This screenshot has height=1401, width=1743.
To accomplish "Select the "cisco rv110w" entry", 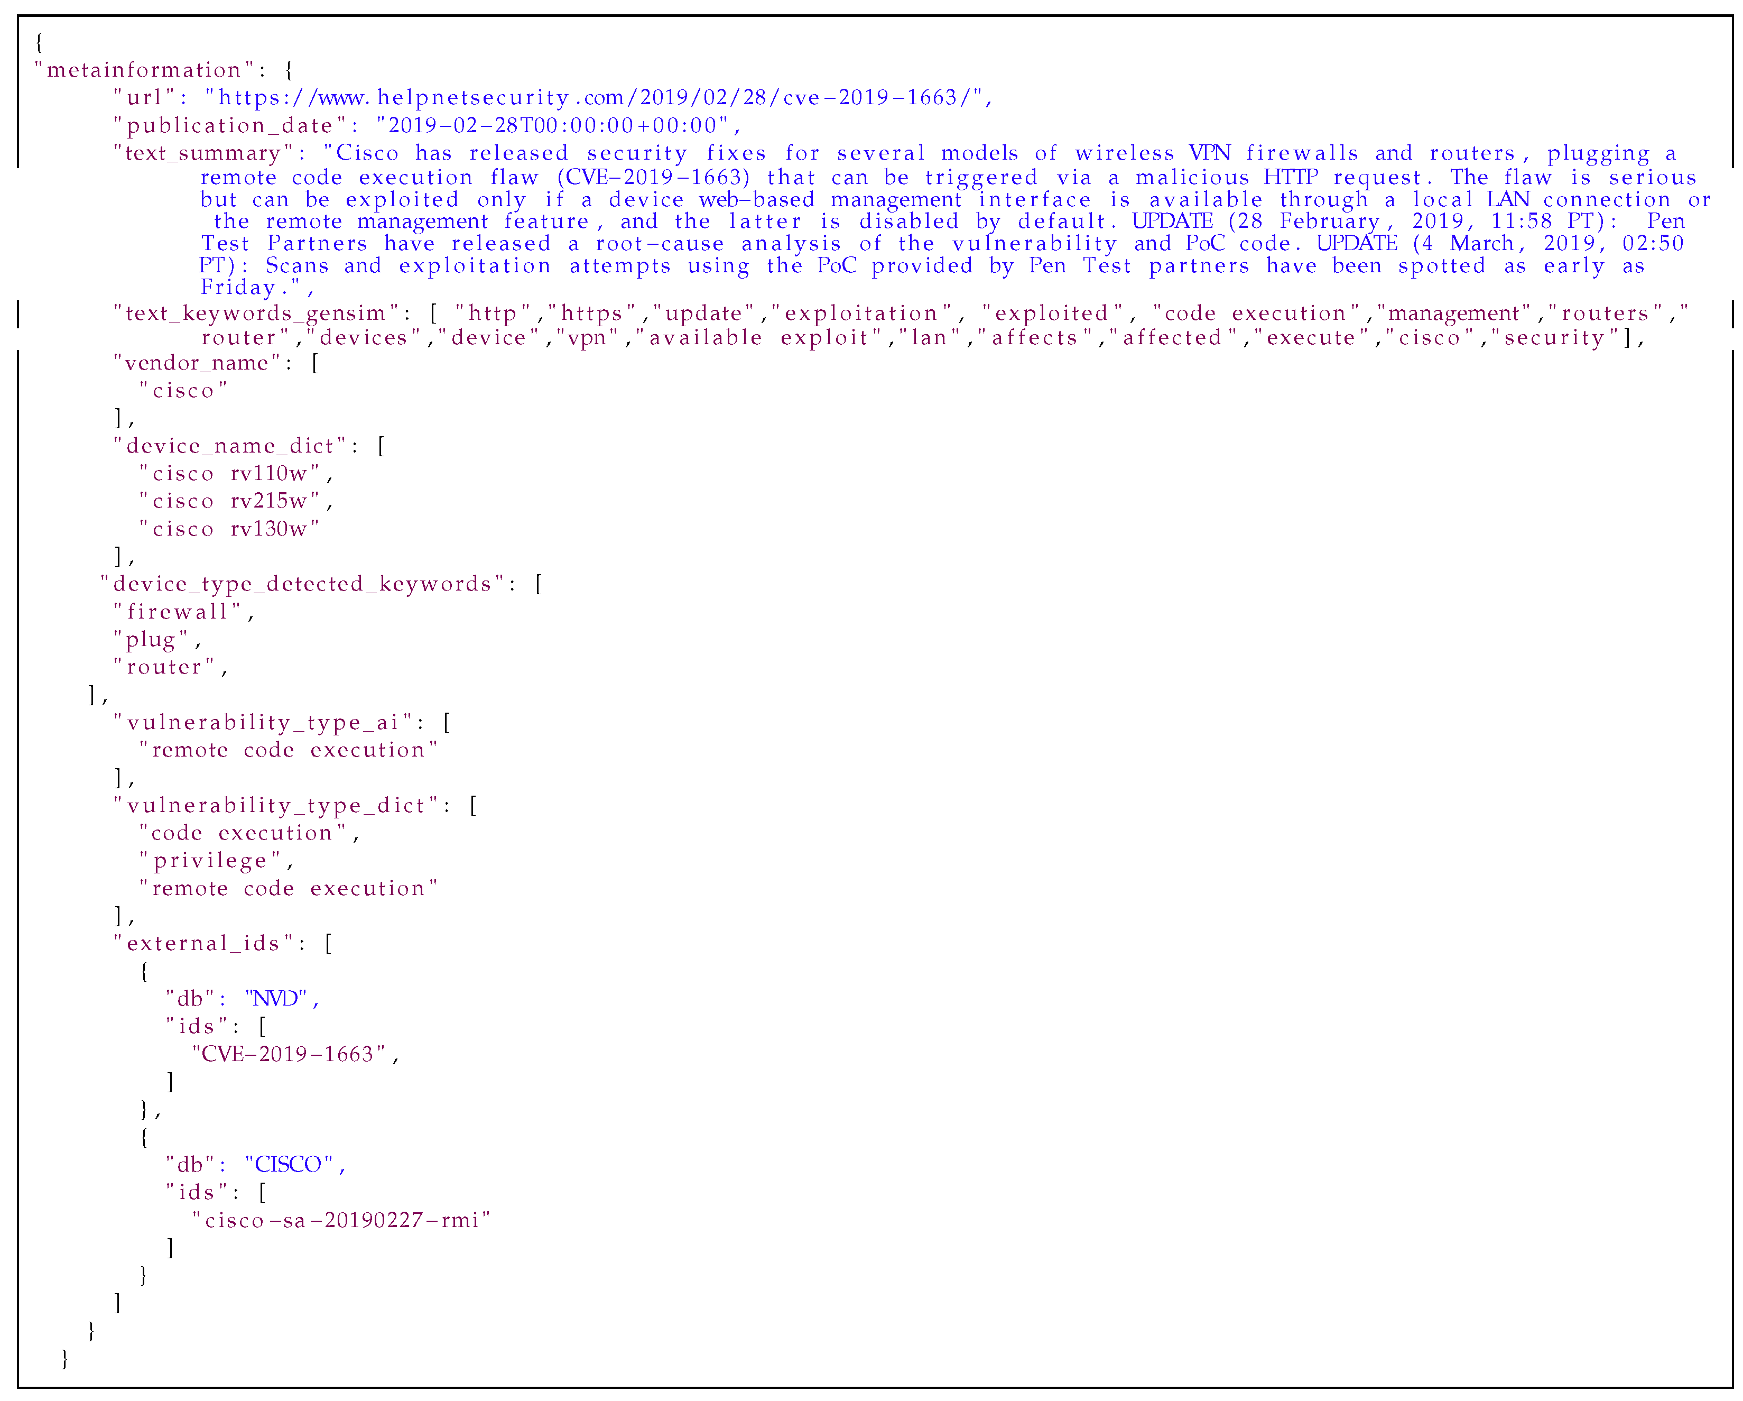I will point(230,473).
